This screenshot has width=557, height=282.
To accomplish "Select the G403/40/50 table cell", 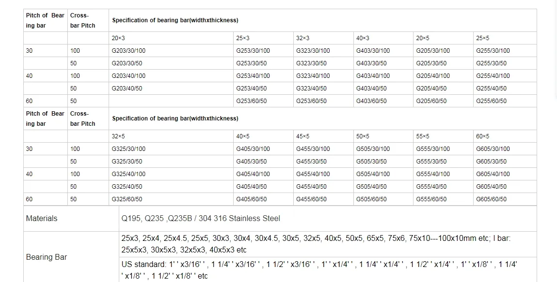I will (371, 89).
